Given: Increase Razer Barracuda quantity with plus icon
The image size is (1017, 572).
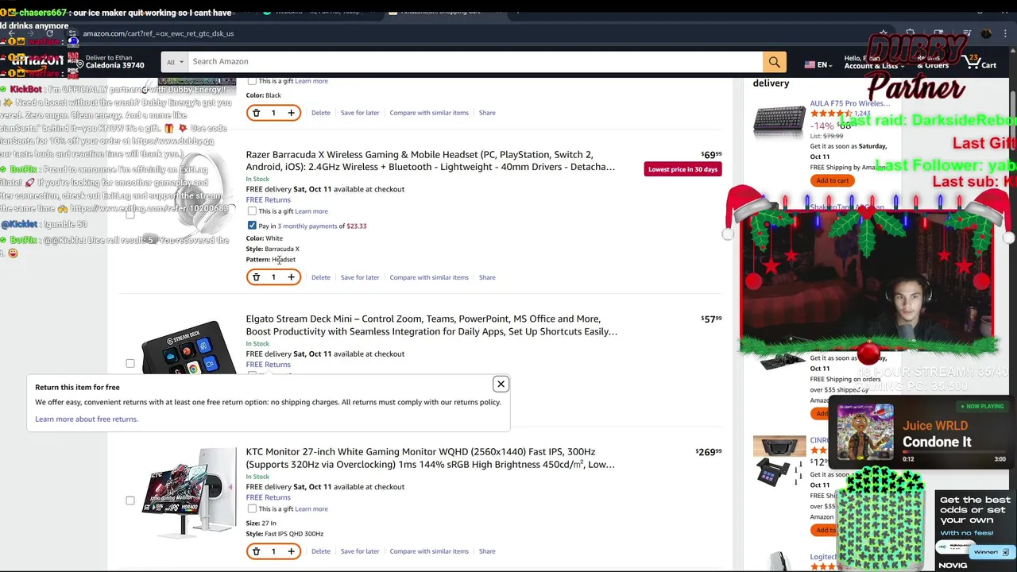Looking at the screenshot, I should click(291, 277).
